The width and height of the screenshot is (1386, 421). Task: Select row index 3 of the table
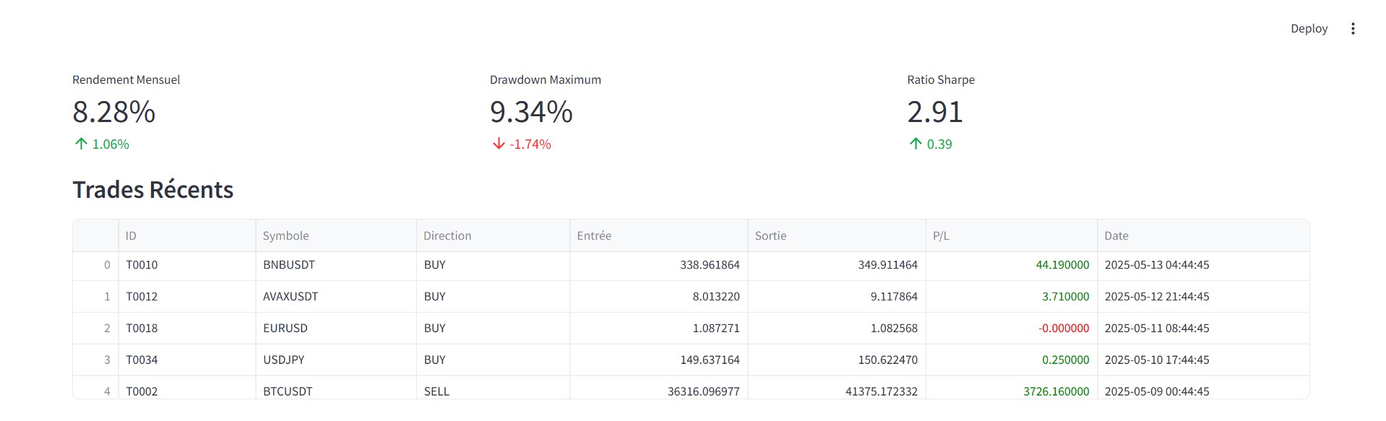point(96,360)
